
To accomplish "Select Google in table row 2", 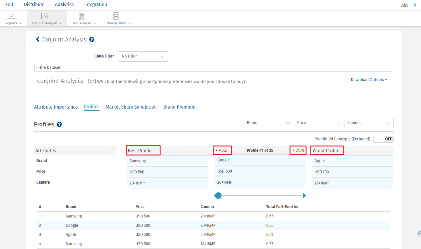I will coord(72,225).
